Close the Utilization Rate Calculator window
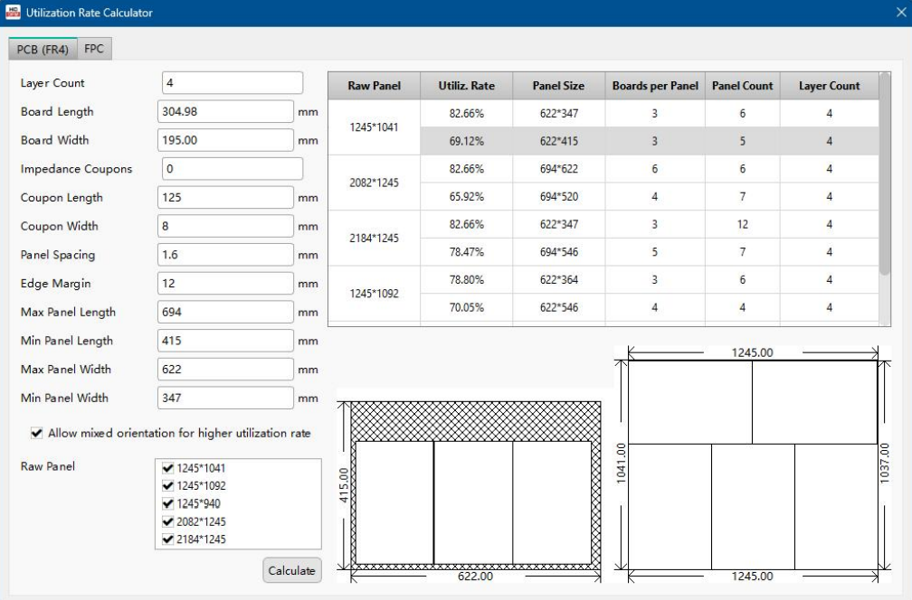Screen dimensions: 912x600 click(x=900, y=13)
